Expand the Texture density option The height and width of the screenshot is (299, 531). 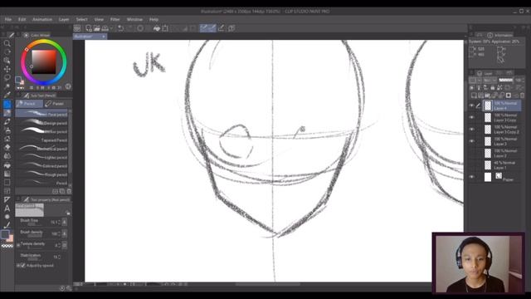pos(18,245)
